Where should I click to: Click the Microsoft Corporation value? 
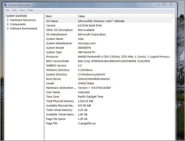[x=92, y=34]
